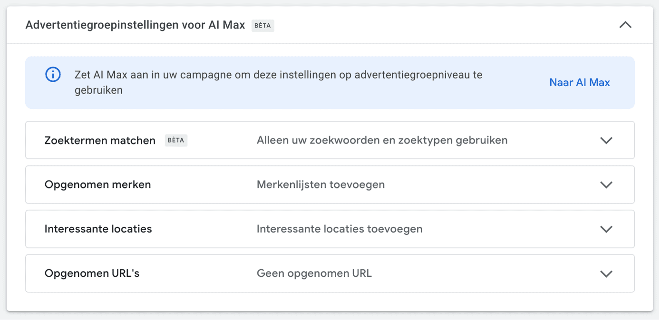The width and height of the screenshot is (661, 321).
Task: Expand the Opgenomen merken row chevron
Action: click(x=606, y=185)
